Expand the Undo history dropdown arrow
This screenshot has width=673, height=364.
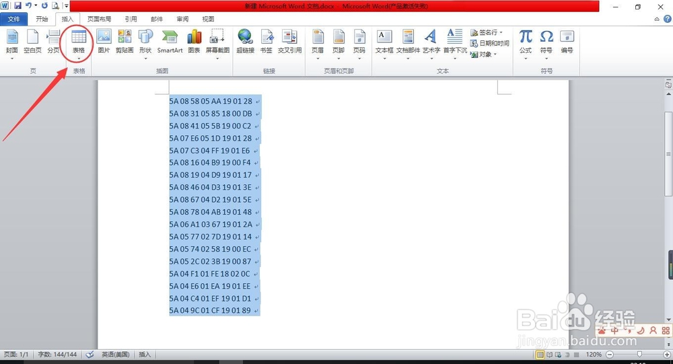[36, 6]
